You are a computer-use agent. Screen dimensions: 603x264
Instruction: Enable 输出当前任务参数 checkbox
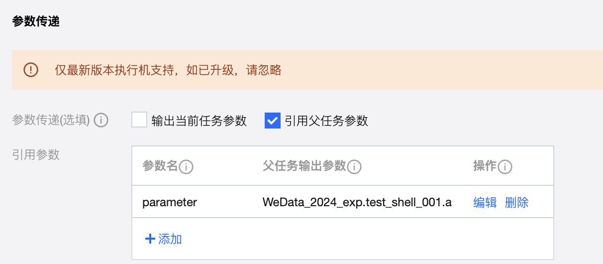139,121
